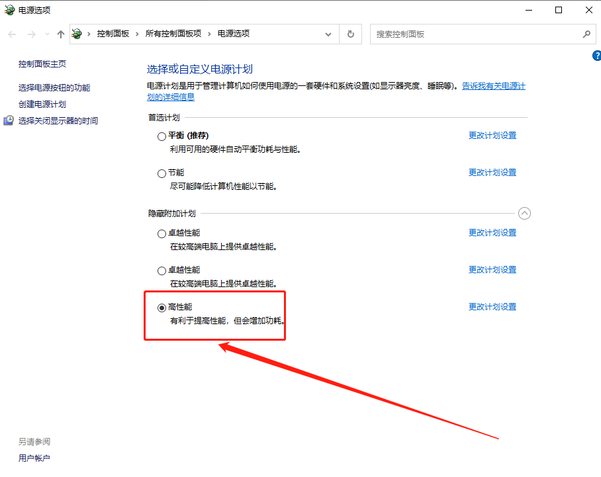Open the address bar dropdown arrow

click(328, 34)
